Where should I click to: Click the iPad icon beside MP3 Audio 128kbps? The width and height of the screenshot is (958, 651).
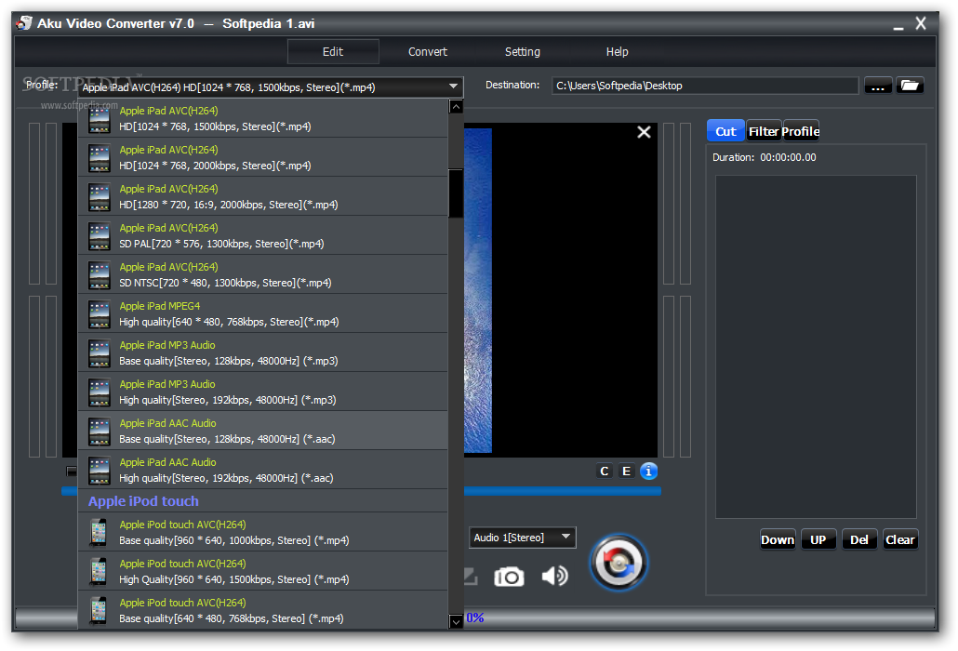click(x=99, y=353)
